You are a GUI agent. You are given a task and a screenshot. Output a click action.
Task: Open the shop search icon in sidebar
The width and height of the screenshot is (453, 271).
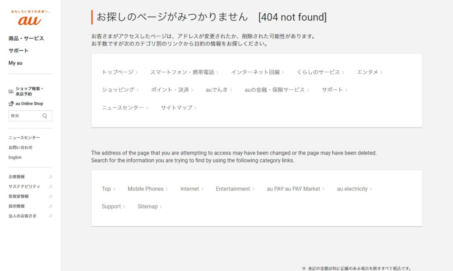click(x=11, y=91)
